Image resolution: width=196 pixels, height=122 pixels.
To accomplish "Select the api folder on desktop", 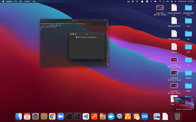I will [188, 21].
